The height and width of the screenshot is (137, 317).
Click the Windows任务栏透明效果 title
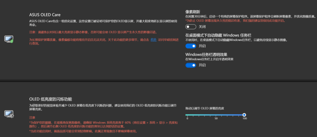[206, 55]
